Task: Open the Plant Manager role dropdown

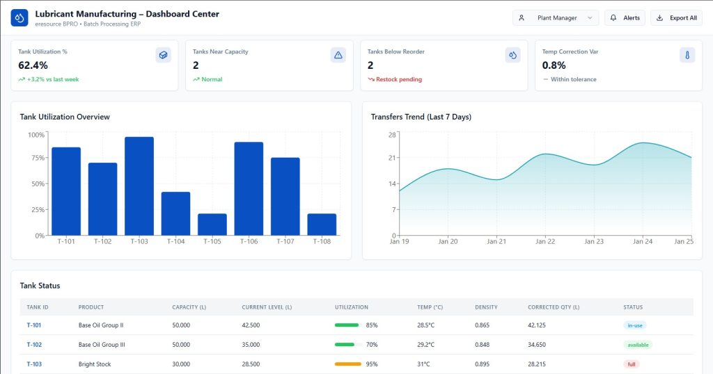Action: pos(556,18)
